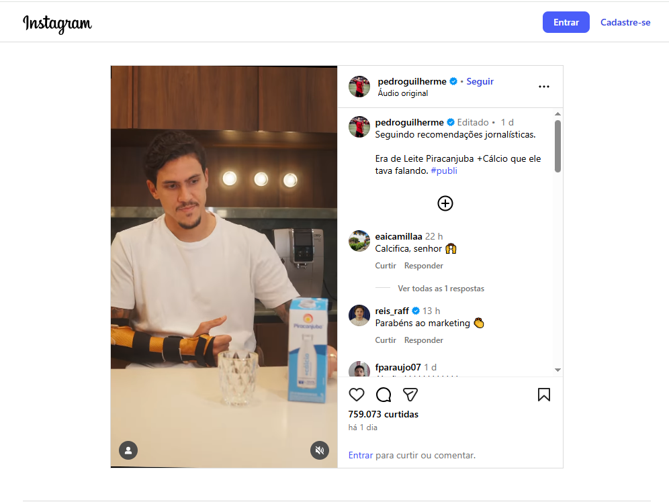Click the Entrar button in header
Screen dimensions: 669x502
point(566,22)
